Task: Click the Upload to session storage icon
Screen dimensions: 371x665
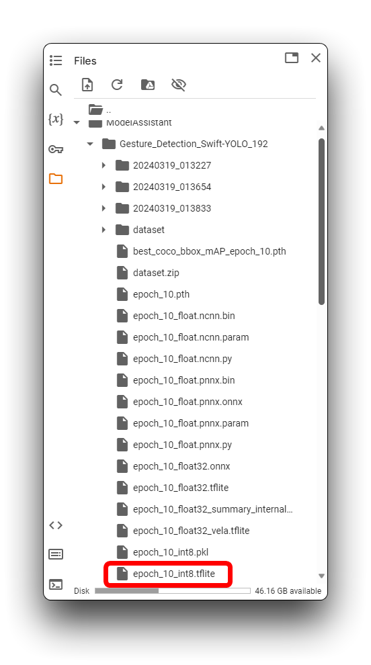Action: pyautogui.click(x=87, y=85)
